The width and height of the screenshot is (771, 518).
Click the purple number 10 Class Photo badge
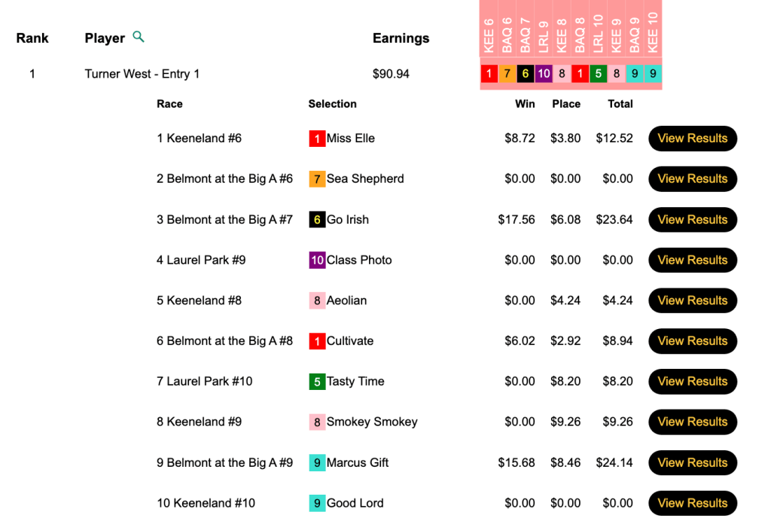317,261
